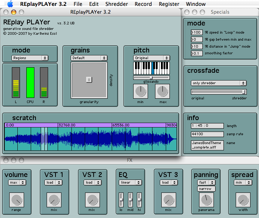
Task: Open the pitch Original dropdown
Action: pyautogui.click(x=151, y=58)
